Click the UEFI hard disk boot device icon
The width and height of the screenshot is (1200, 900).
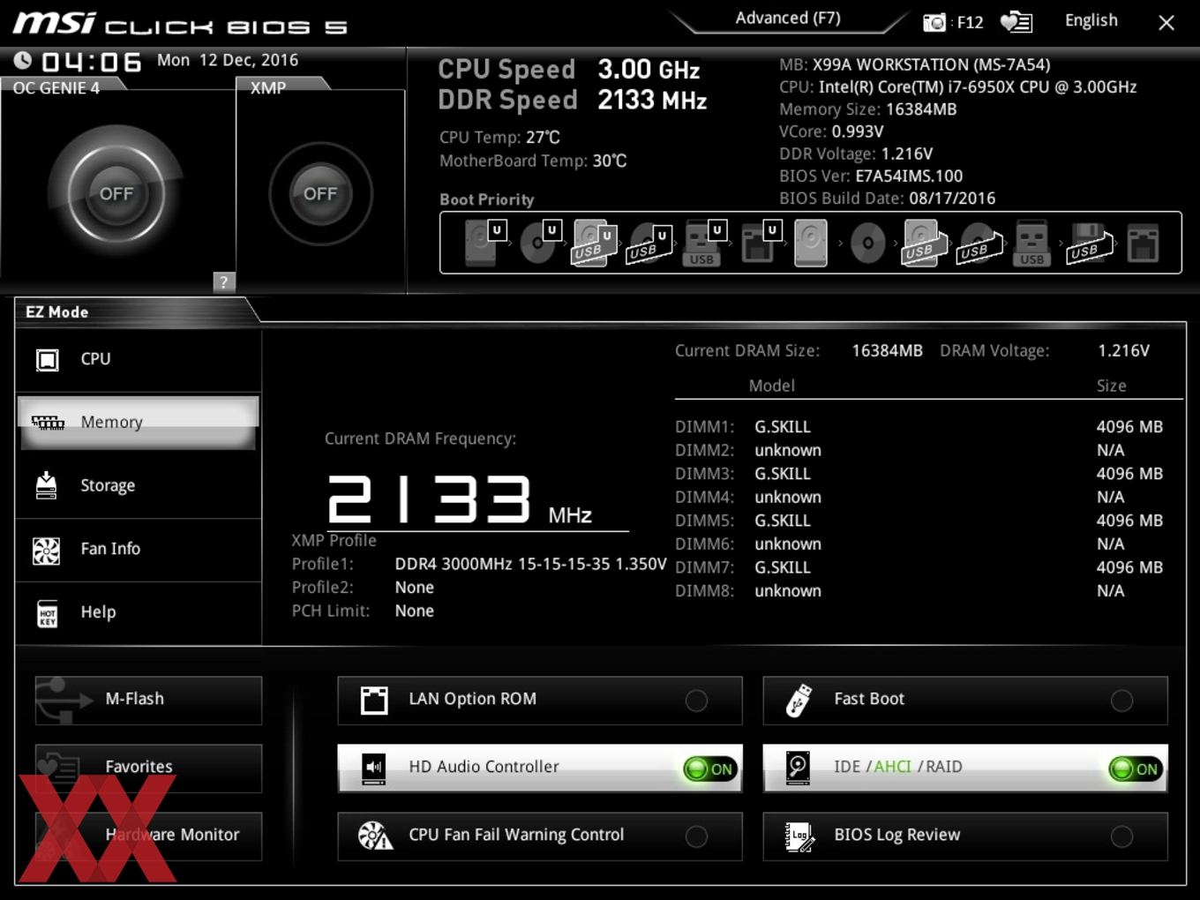coord(484,243)
